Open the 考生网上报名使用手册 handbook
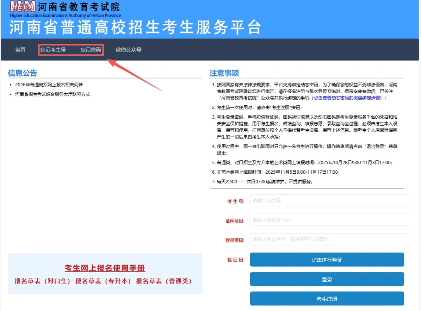Viewport: 421px width, 311px height. click(x=105, y=268)
